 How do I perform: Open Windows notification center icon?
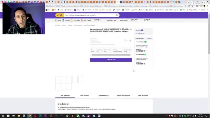tap(206, 116)
